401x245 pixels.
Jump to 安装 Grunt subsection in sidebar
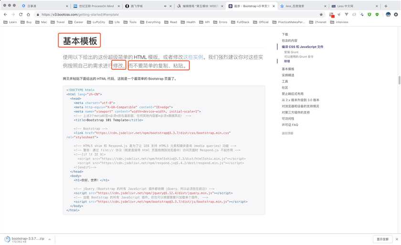(291, 52)
